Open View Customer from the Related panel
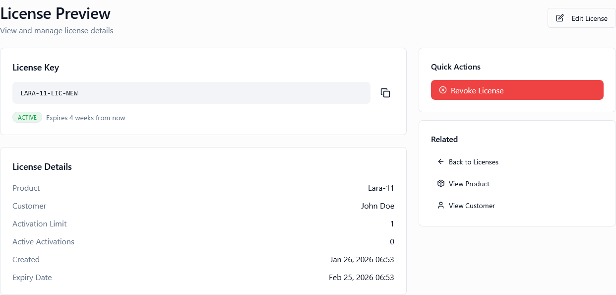 (x=471, y=205)
